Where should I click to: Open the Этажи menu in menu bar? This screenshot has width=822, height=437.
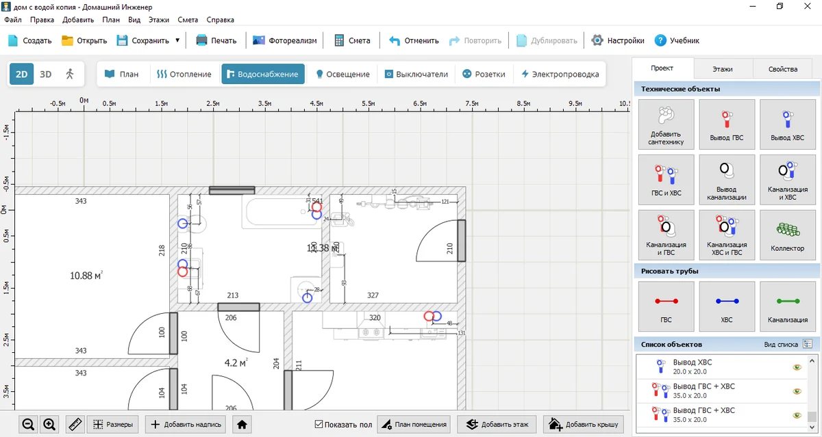pyautogui.click(x=159, y=20)
